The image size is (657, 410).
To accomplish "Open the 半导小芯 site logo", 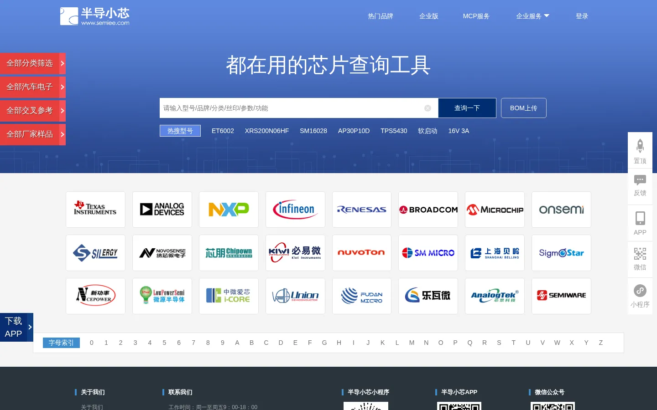I will point(95,16).
